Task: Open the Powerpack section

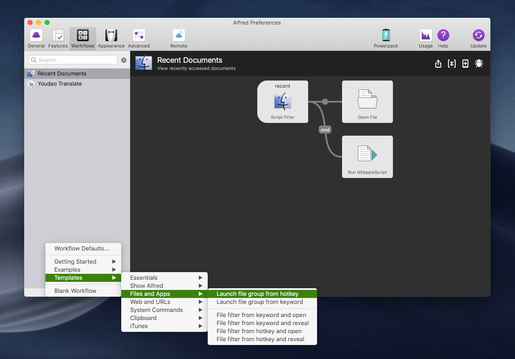Action: click(x=386, y=39)
